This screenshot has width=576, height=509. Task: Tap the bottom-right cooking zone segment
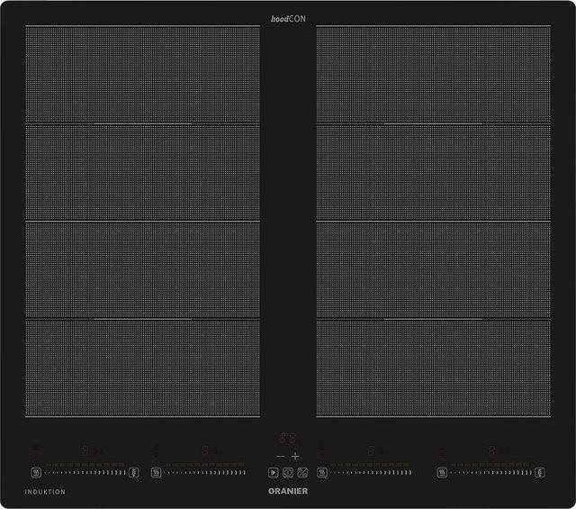[434, 368]
